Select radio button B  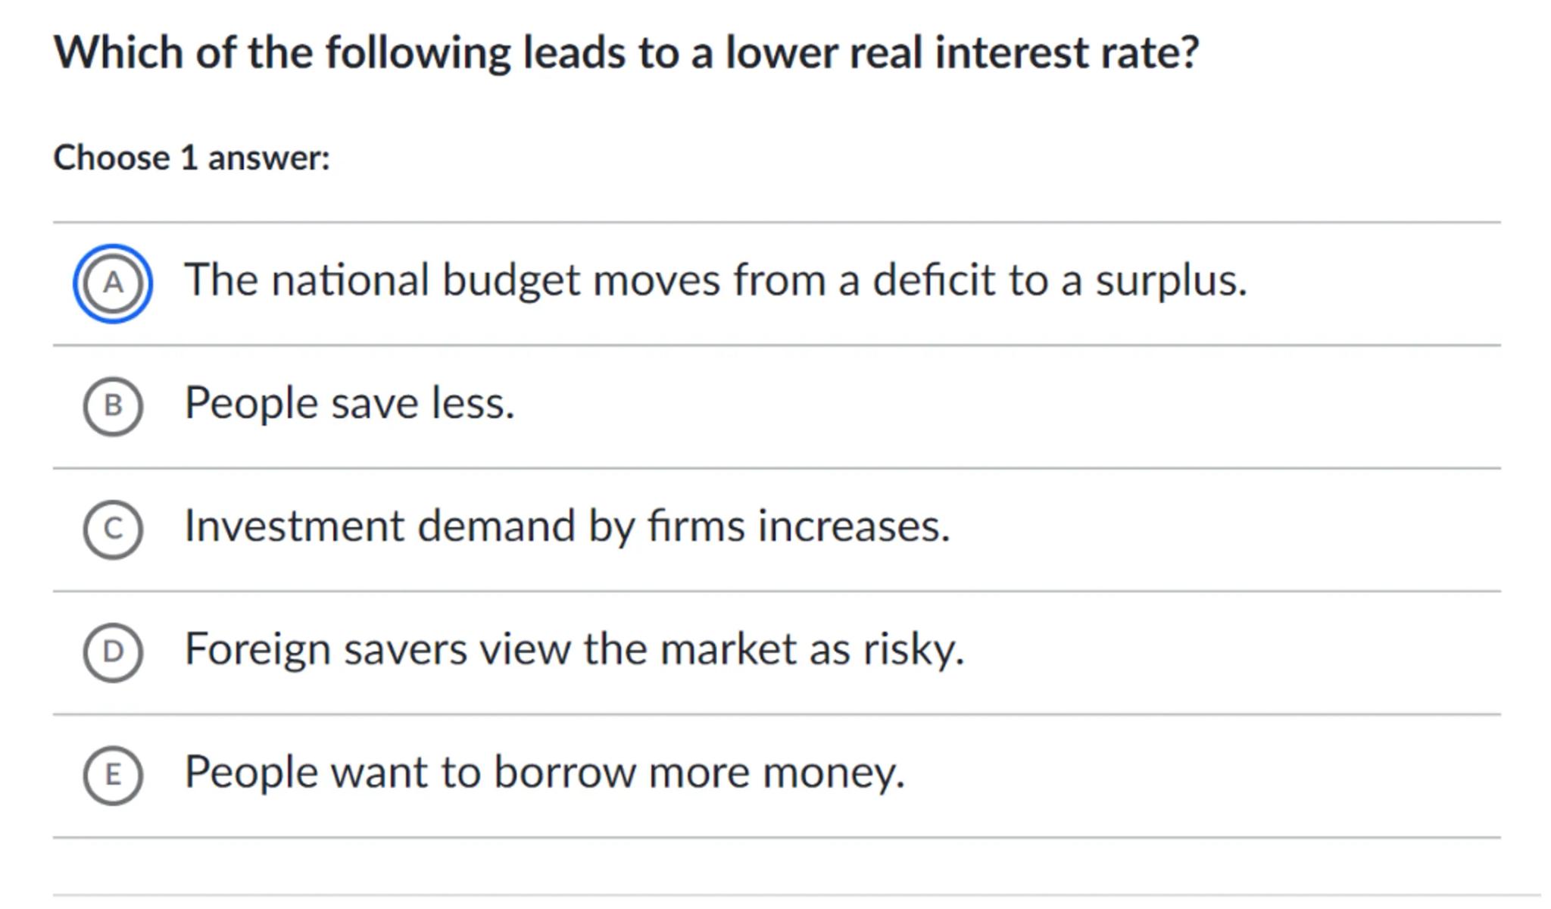pyautogui.click(x=113, y=406)
